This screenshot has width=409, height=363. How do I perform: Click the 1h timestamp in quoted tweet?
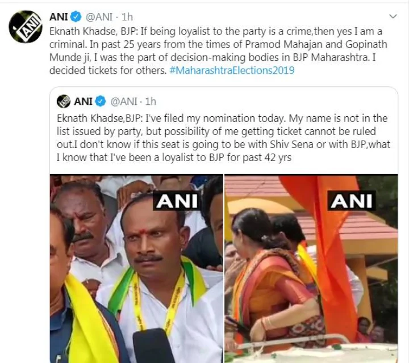point(151,101)
